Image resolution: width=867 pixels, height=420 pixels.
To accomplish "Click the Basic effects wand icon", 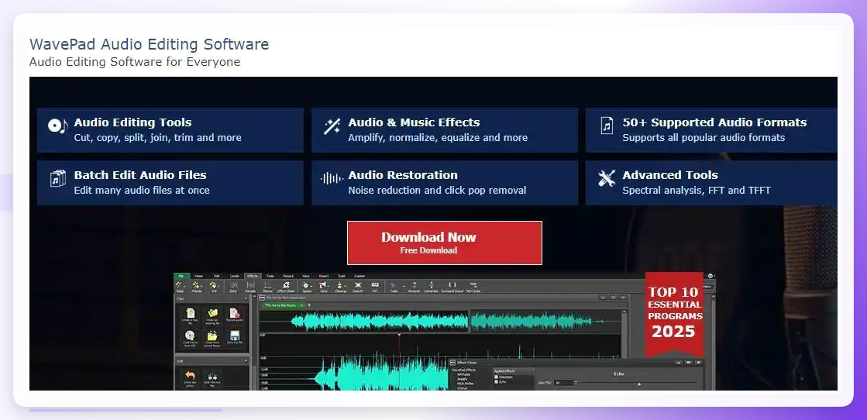I will pos(178,285).
